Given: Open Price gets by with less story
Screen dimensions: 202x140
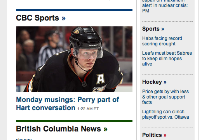Looking at the screenshot, I should (165, 97).
